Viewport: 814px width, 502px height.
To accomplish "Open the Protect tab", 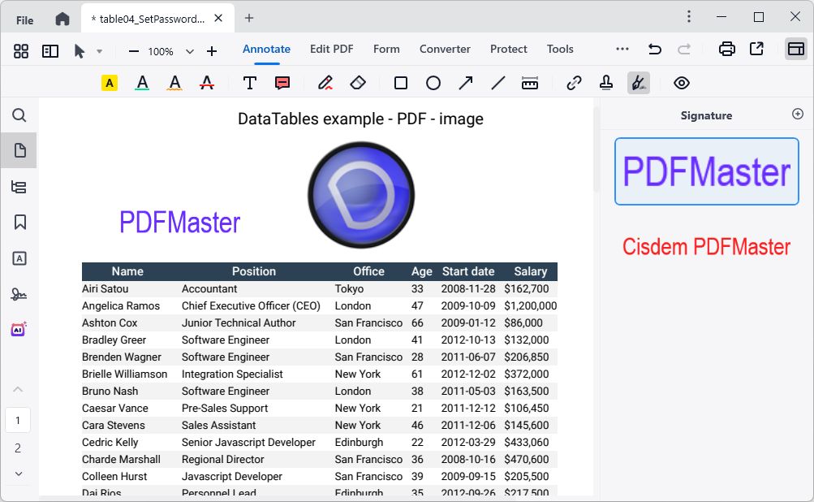I will [509, 49].
